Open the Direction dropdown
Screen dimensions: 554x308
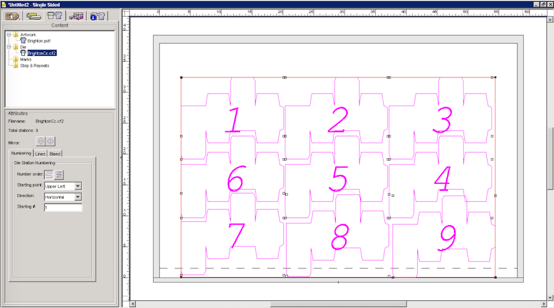pos(78,197)
